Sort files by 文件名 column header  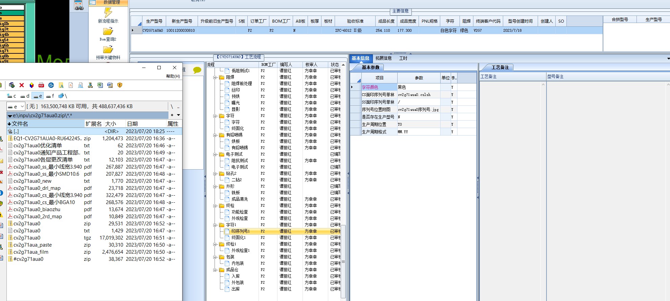pos(46,124)
